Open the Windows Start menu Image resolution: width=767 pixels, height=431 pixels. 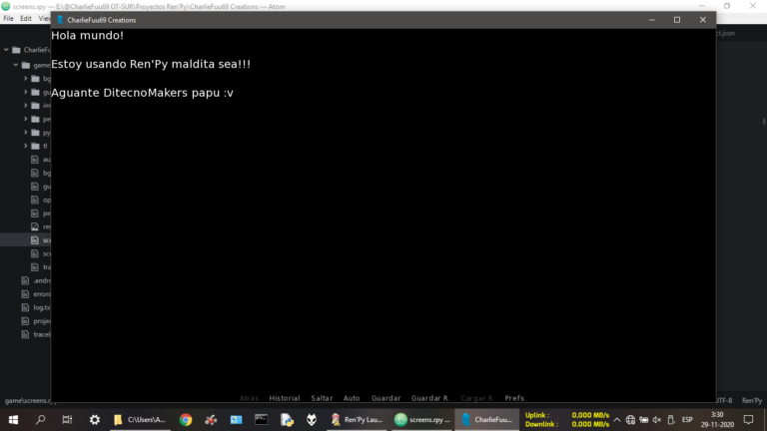pos(14,420)
